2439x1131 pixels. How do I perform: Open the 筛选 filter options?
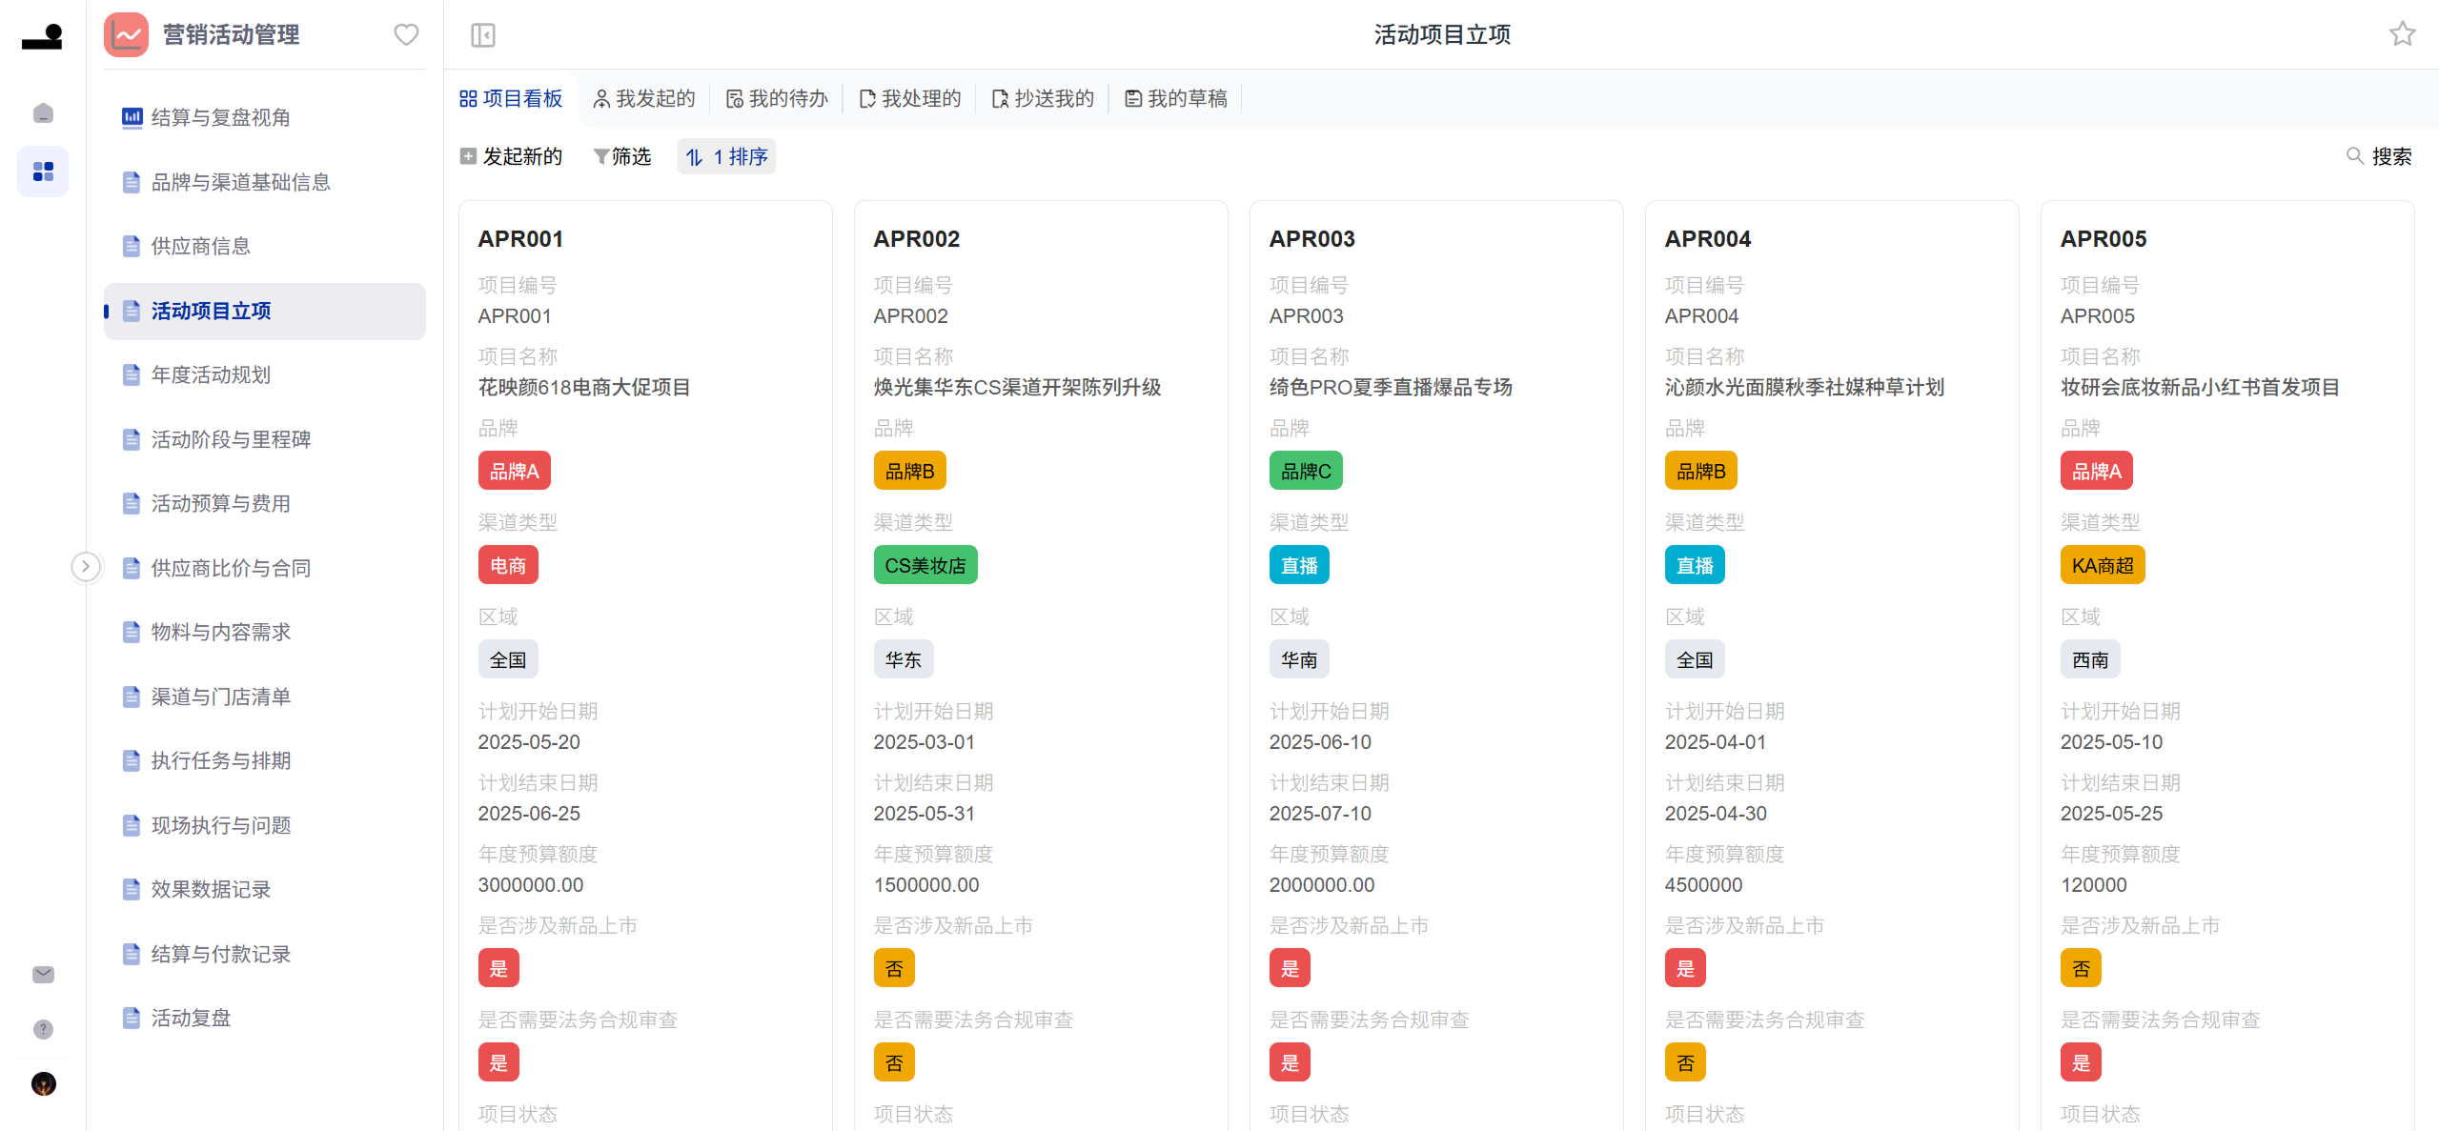(x=622, y=156)
